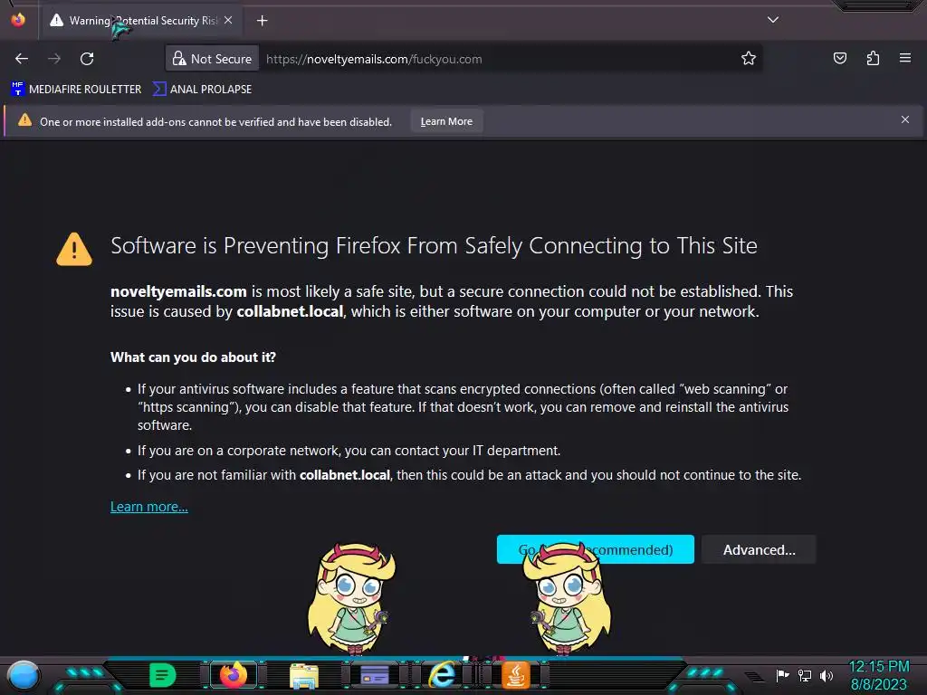Open the MEDIAFIRE ROULETTER bookmark
The width and height of the screenshot is (927, 695).
[x=76, y=90]
